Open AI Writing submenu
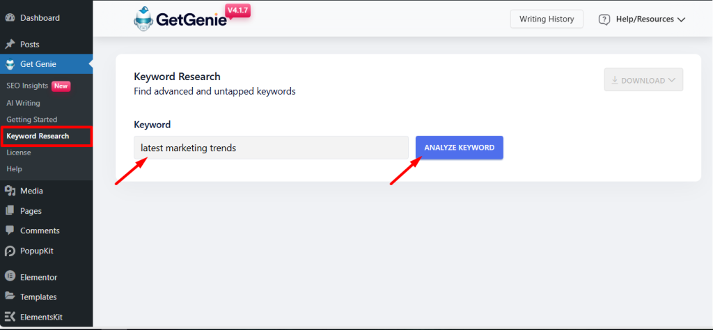The image size is (713, 330). 23,103
